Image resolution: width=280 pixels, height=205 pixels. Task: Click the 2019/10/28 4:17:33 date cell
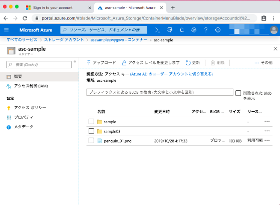coord(171,141)
